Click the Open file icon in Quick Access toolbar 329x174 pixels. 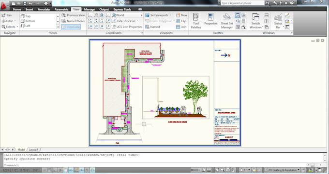pyautogui.click(x=19, y=3)
